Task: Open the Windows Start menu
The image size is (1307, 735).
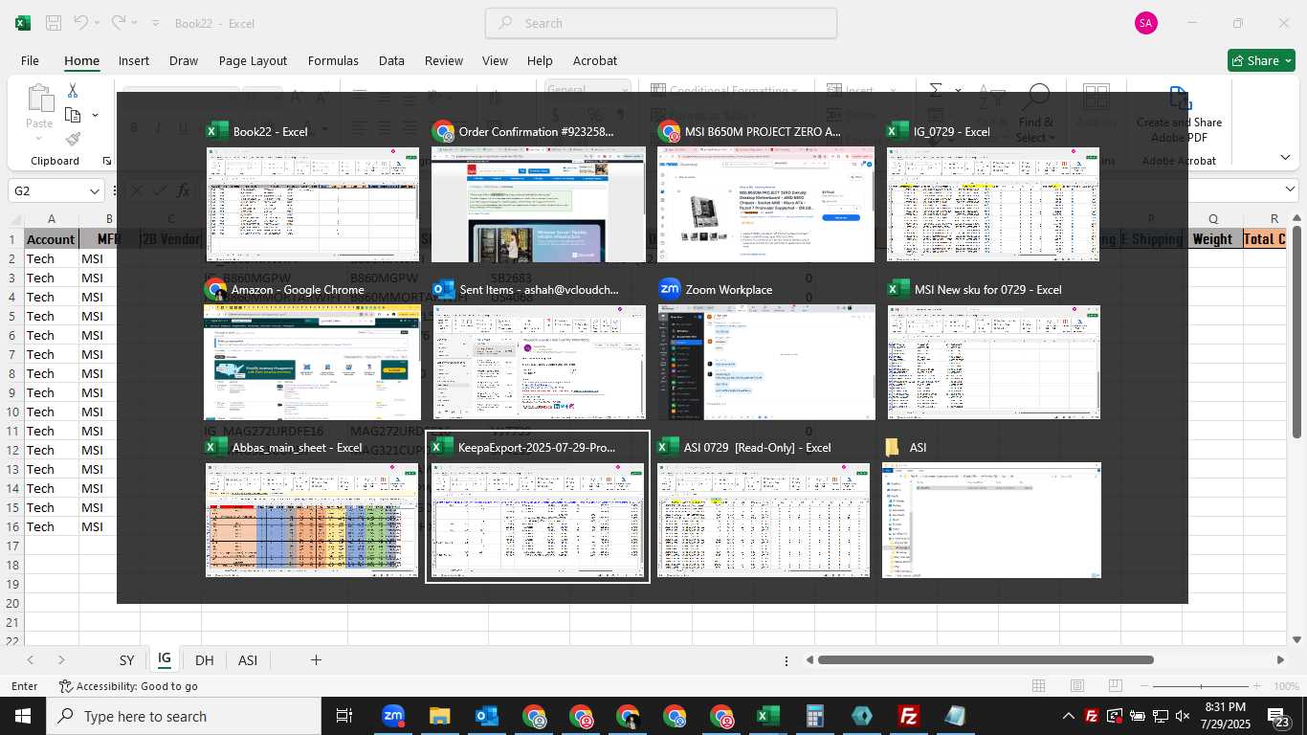Action: coord(23,716)
